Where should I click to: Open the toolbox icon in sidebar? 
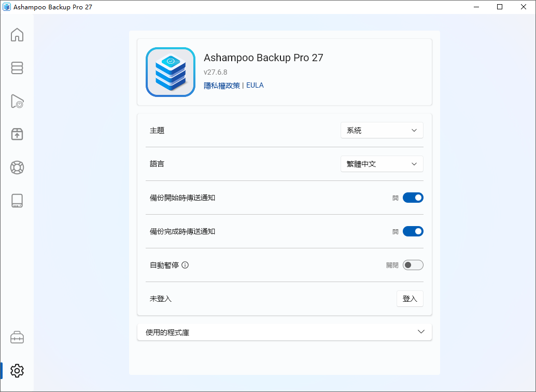pyautogui.click(x=17, y=337)
